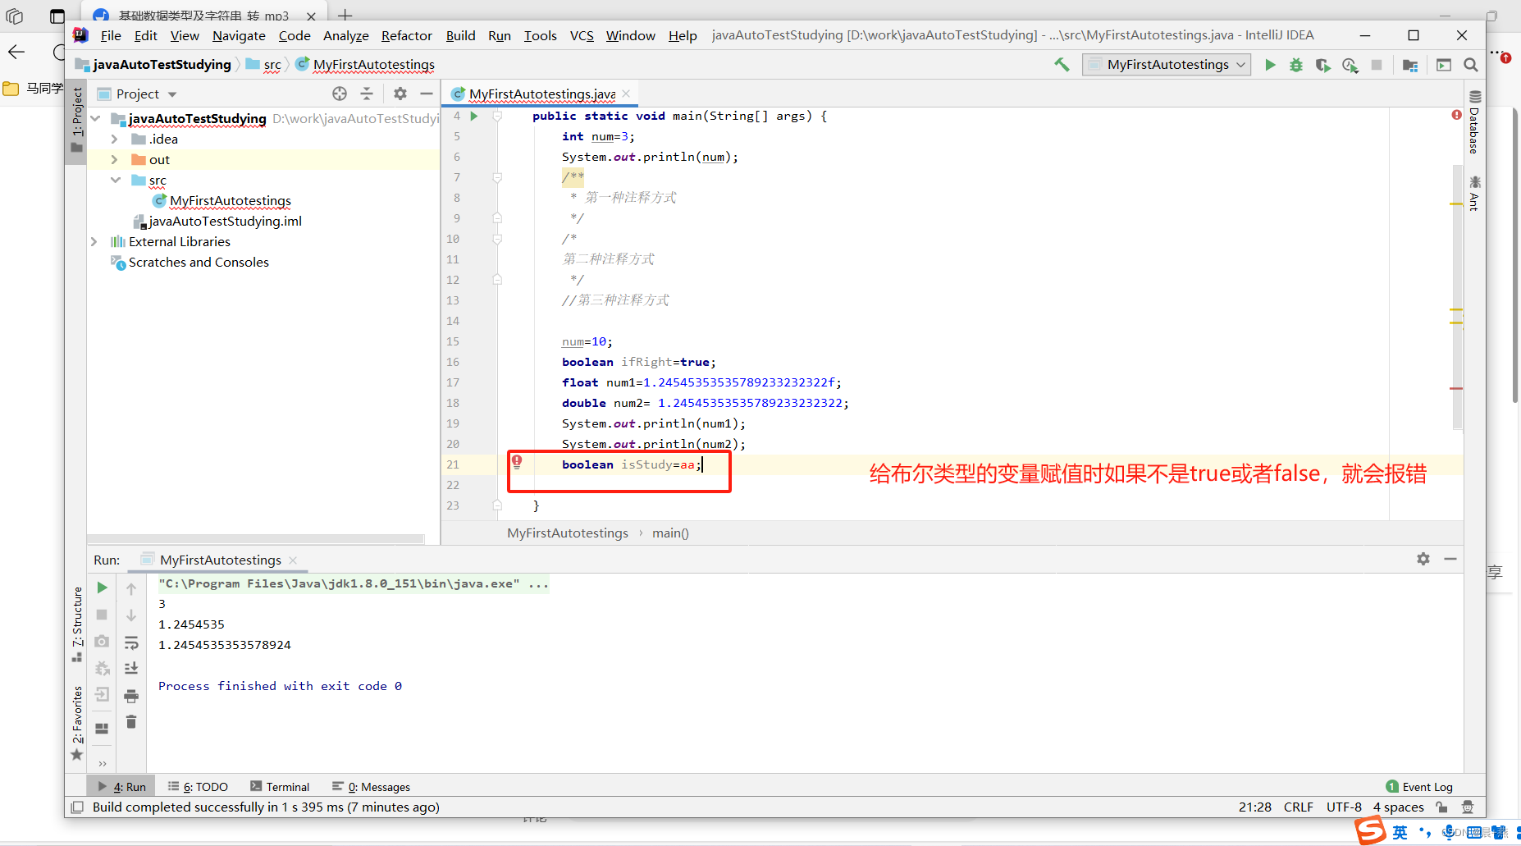Click the error bulb on line 21
This screenshot has height=846, width=1521.
click(517, 462)
